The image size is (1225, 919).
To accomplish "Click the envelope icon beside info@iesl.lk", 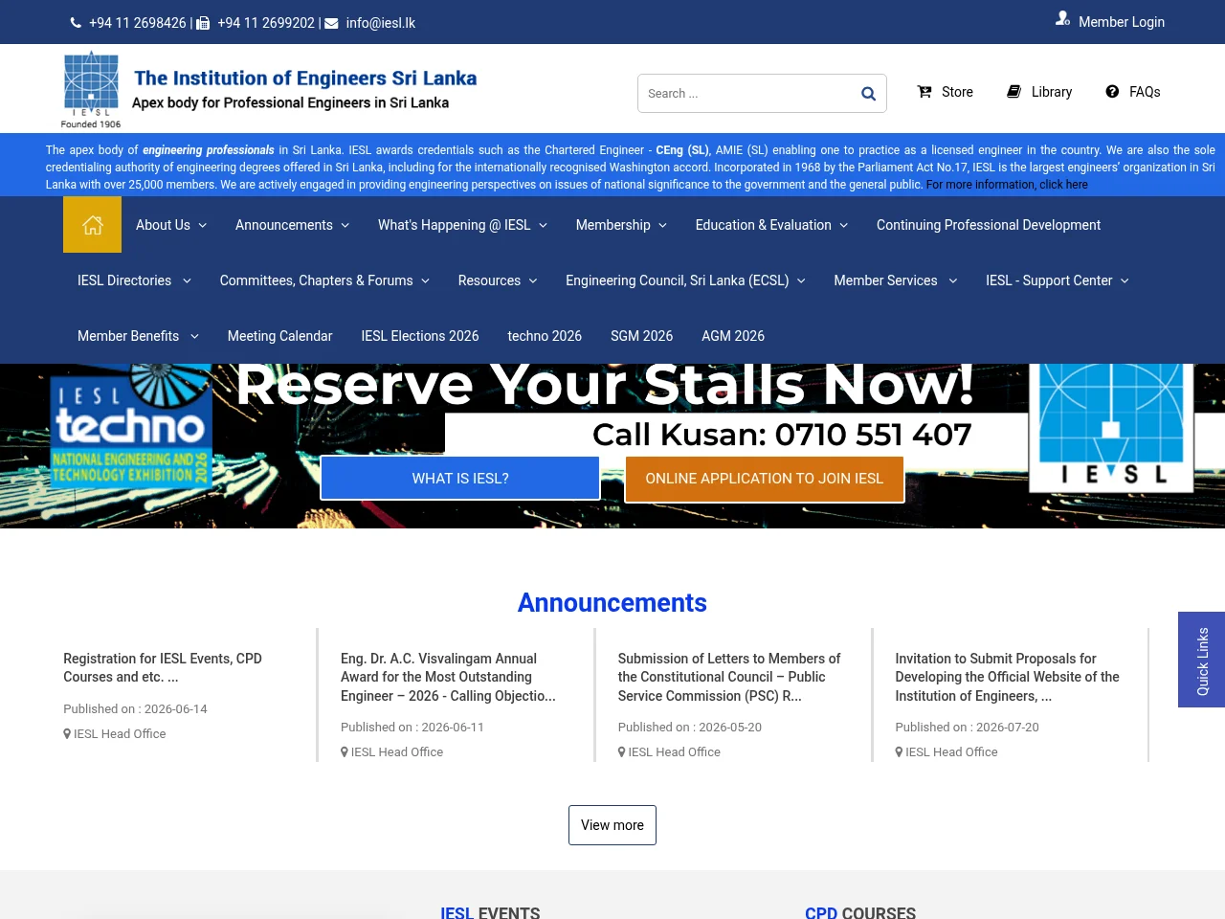I will pyautogui.click(x=331, y=23).
